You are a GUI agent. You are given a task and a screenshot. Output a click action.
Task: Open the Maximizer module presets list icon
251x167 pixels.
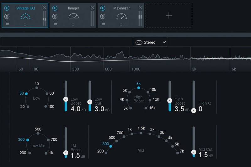pos(103,23)
